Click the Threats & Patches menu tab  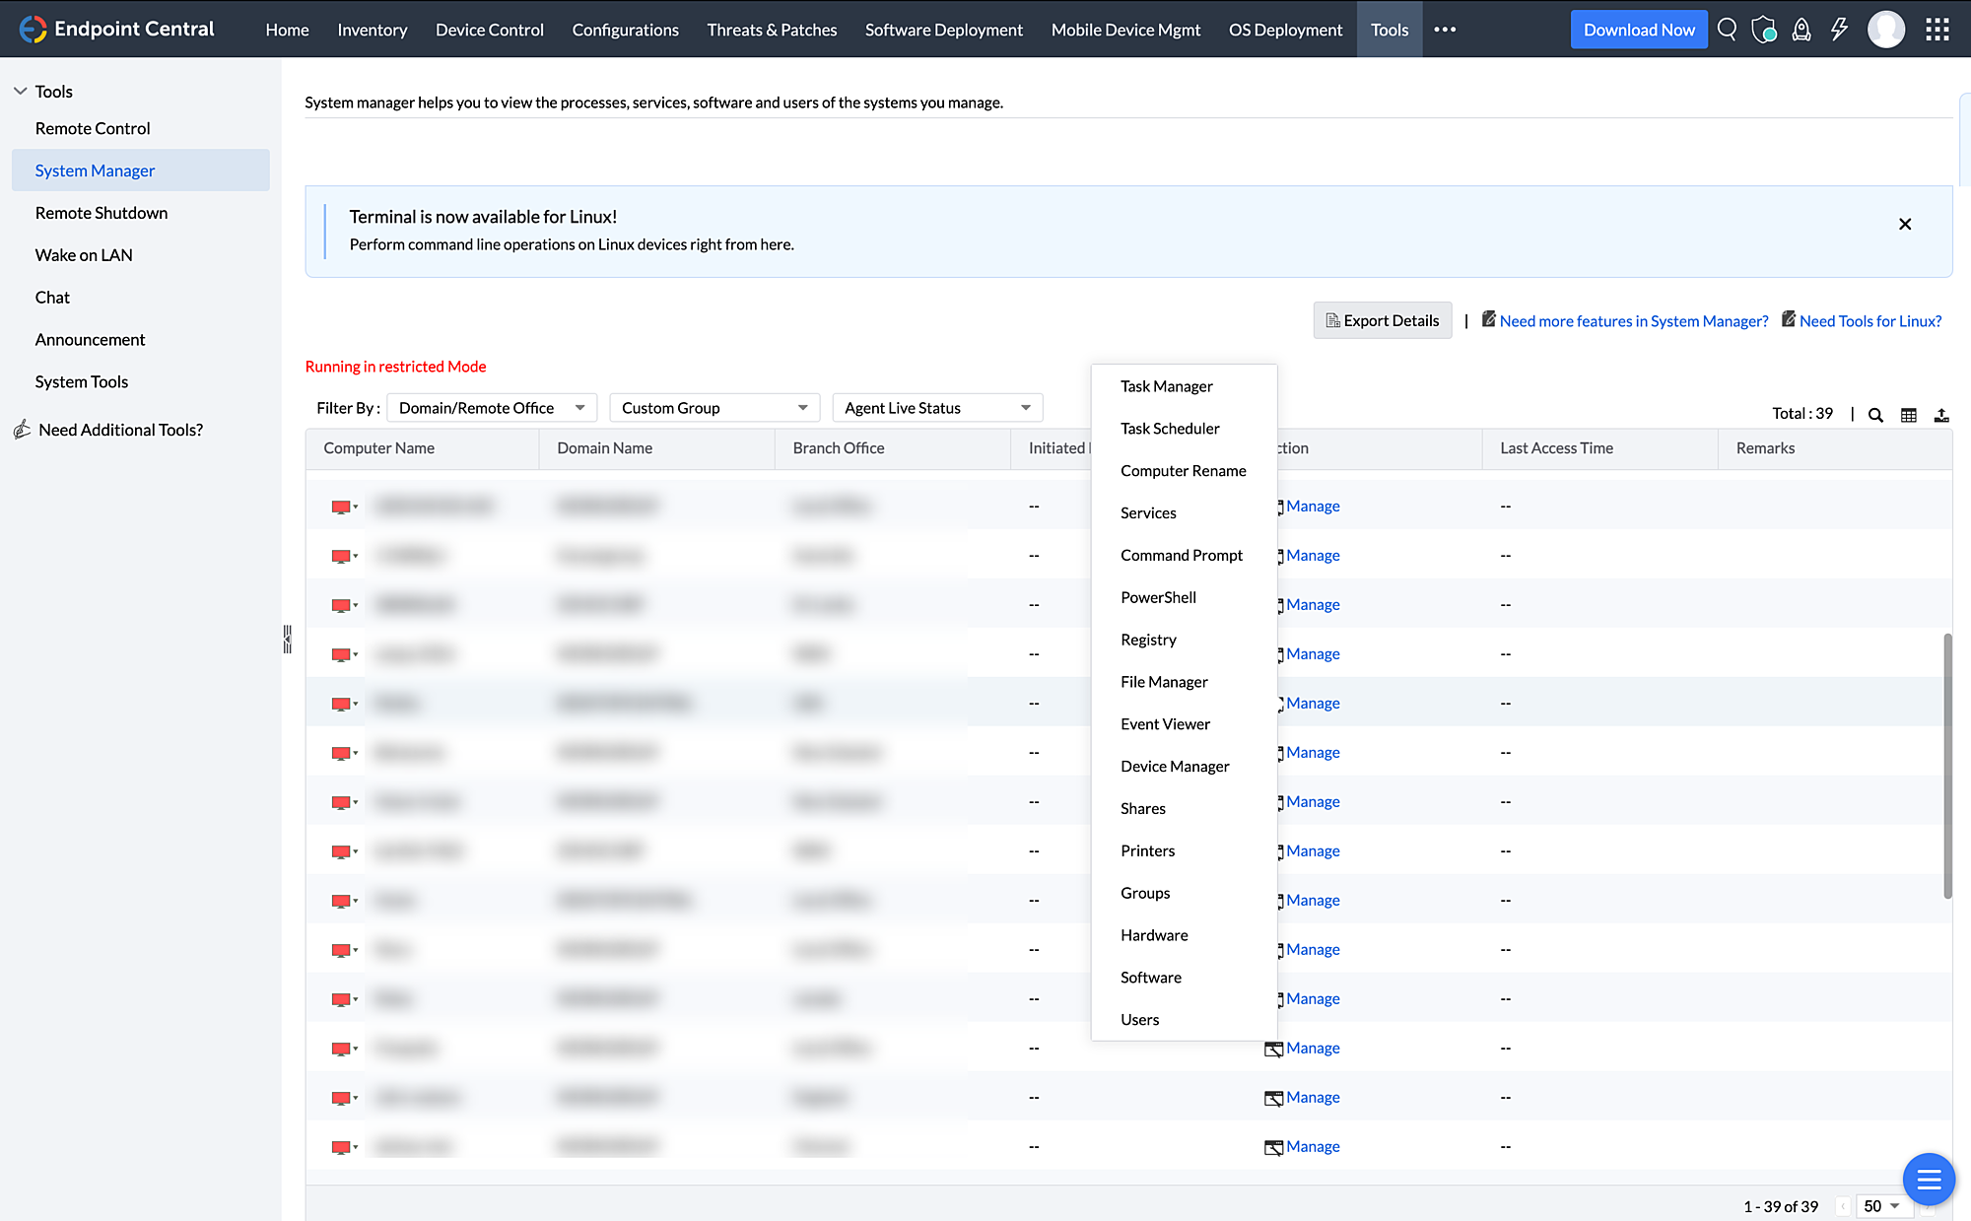click(x=773, y=30)
